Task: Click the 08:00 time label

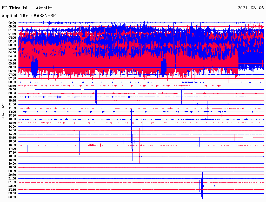Action: 12,82
